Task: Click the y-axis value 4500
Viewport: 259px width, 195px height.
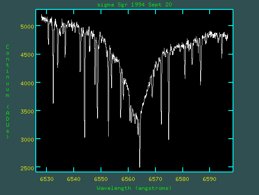Action: [x=27, y=55]
